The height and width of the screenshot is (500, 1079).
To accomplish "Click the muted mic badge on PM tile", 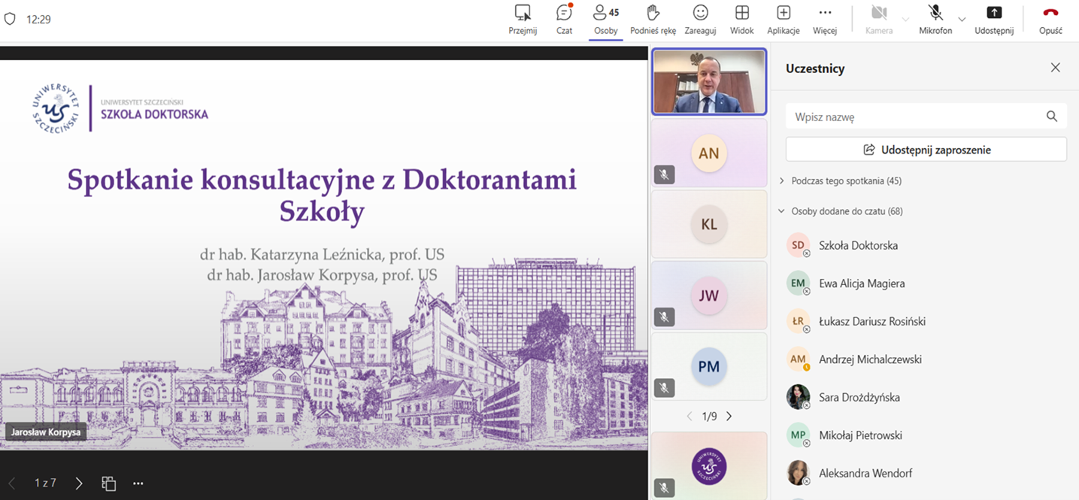I will 664,388.
